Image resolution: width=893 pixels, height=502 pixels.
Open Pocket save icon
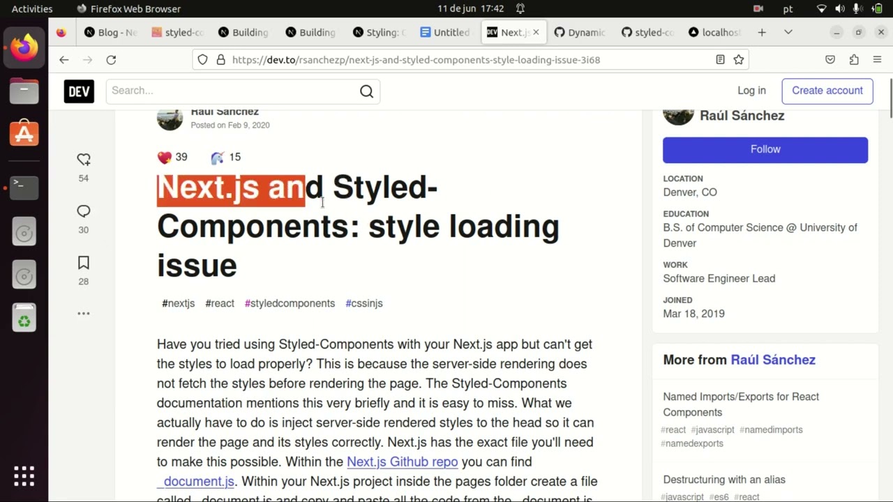coord(830,60)
